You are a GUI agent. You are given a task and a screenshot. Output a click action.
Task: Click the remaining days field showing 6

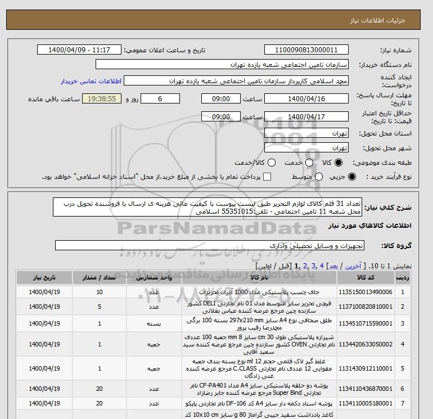pyautogui.click(x=160, y=98)
